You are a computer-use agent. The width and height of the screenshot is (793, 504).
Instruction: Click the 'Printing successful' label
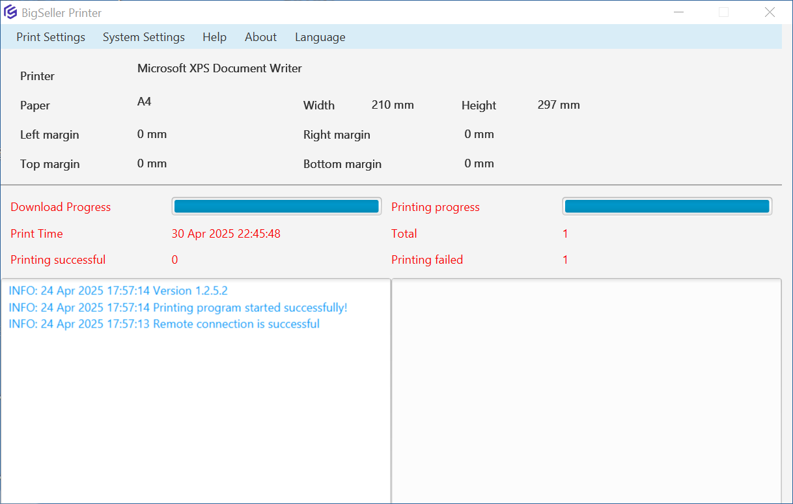coord(58,260)
